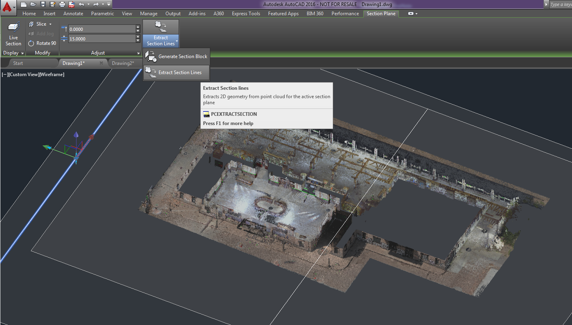
Task: Click Rotate 90 in Modify panel
Action: pos(43,43)
